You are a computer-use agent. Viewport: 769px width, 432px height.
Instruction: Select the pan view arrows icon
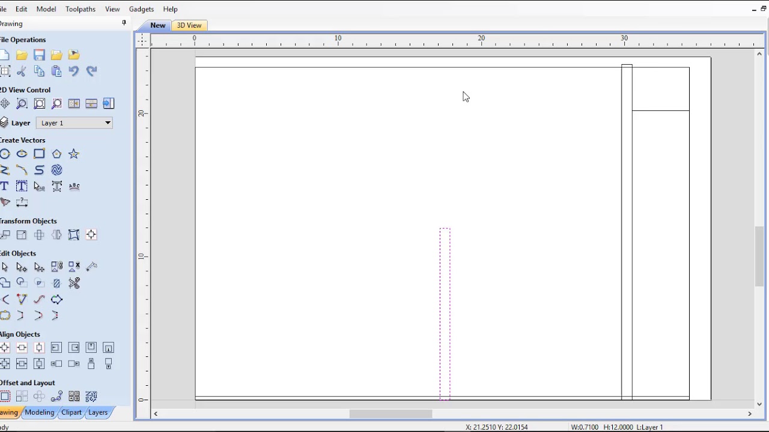click(5, 104)
